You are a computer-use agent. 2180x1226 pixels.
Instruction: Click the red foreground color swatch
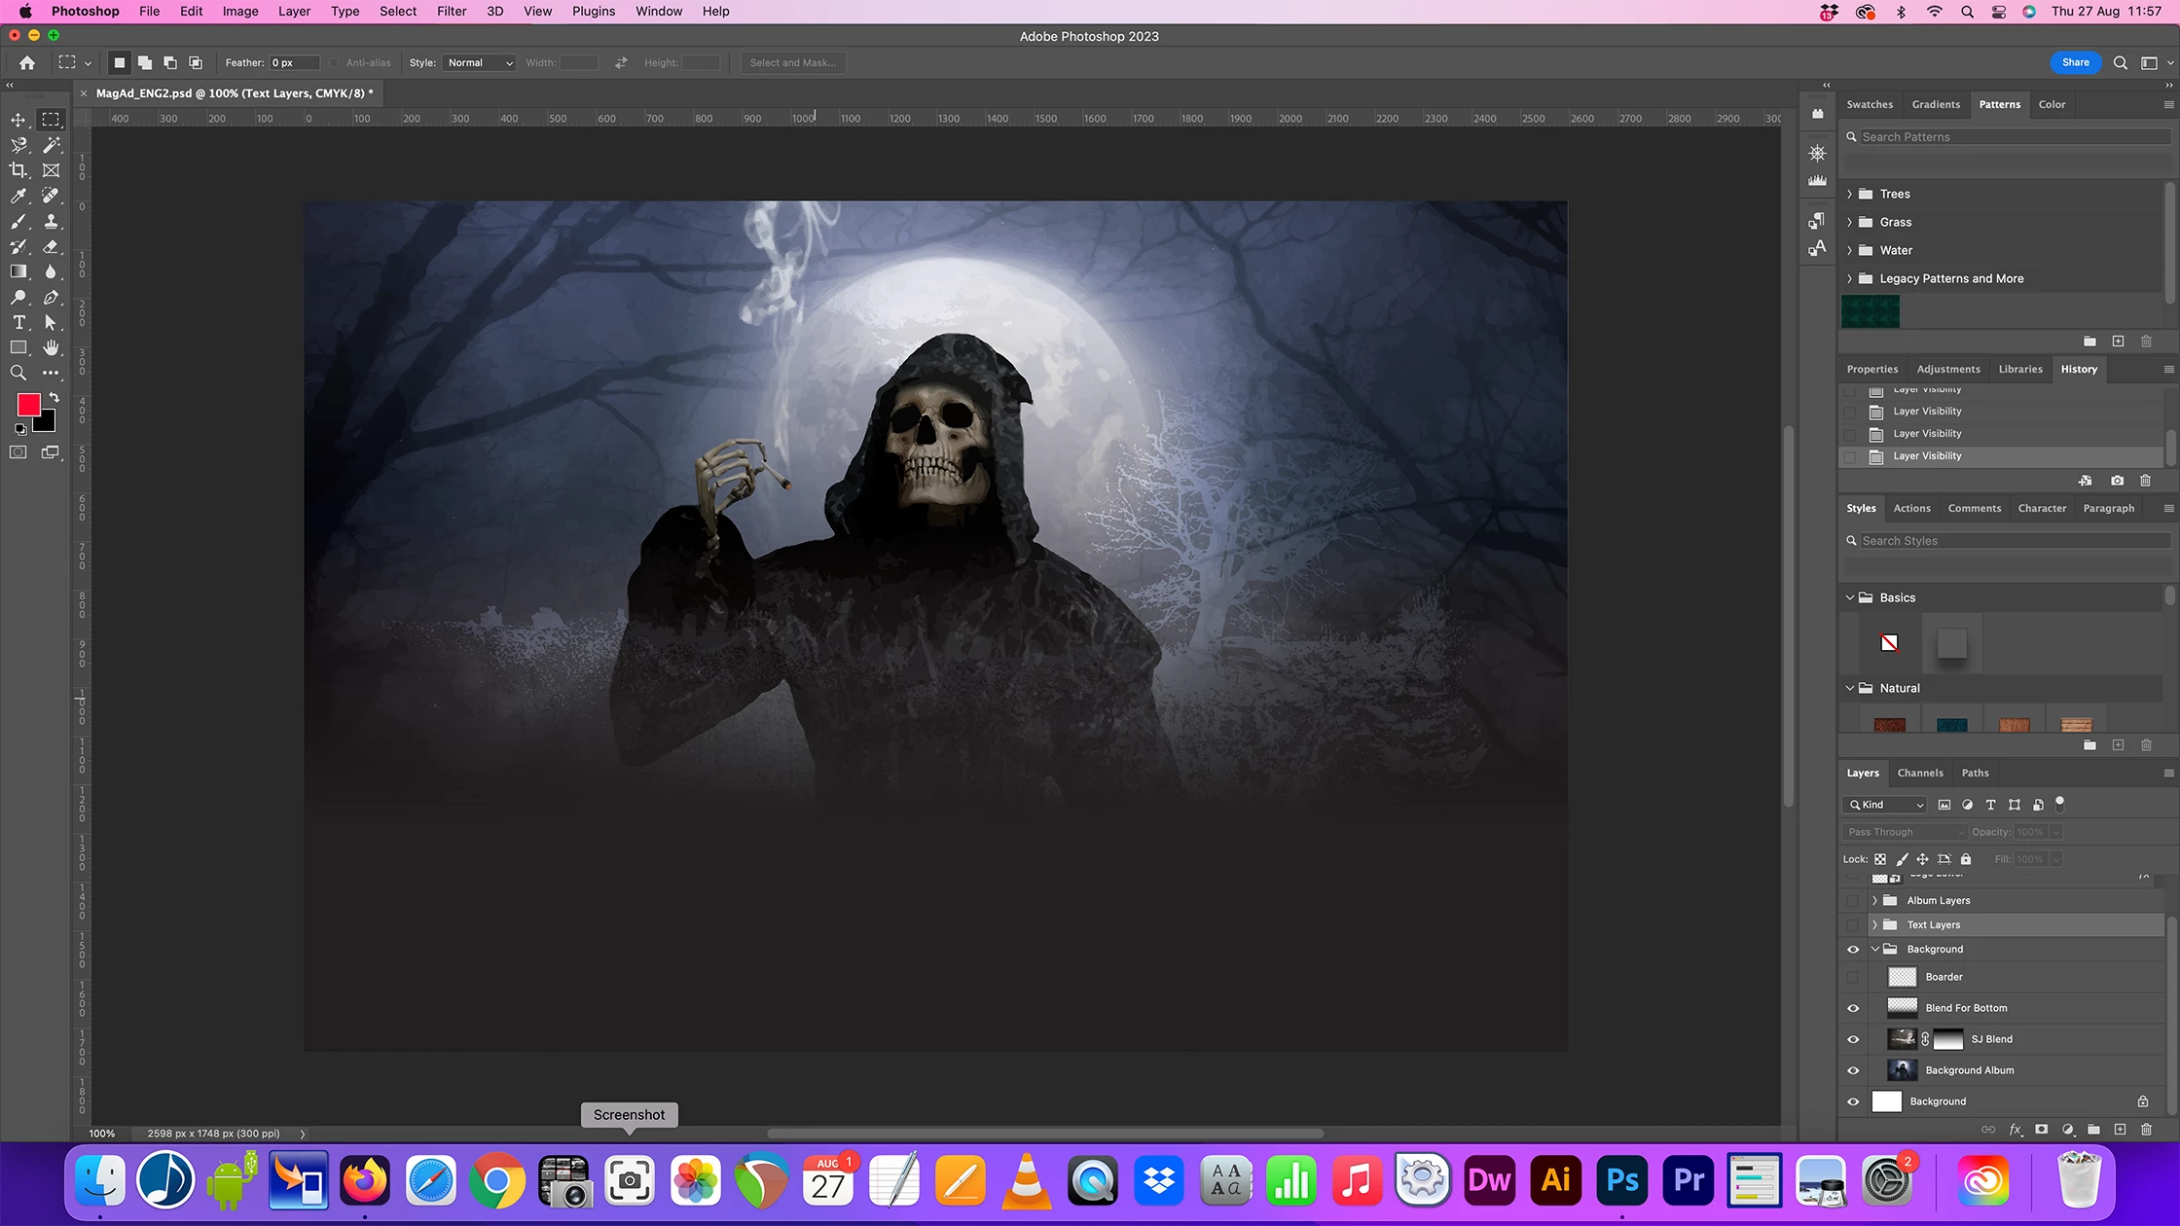28,404
